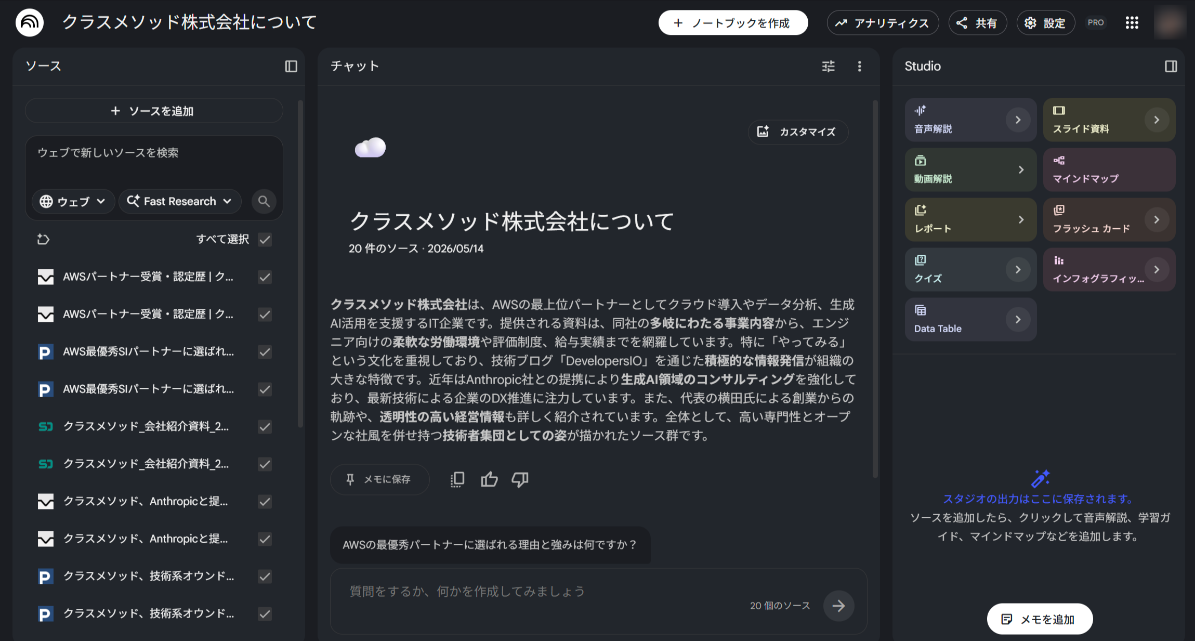Expand クイズ options chevron

[1018, 269]
